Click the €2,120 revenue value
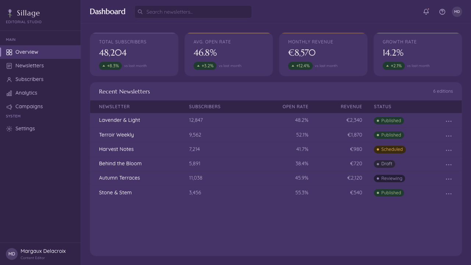The height and width of the screenshot is (265, 471). click(x=355, y=178)
